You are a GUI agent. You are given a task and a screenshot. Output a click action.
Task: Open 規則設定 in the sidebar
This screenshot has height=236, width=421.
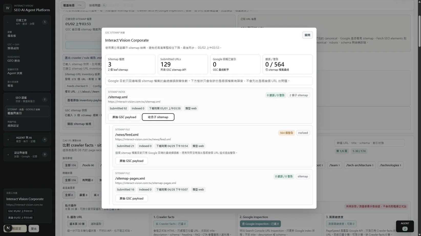[27, 124]
